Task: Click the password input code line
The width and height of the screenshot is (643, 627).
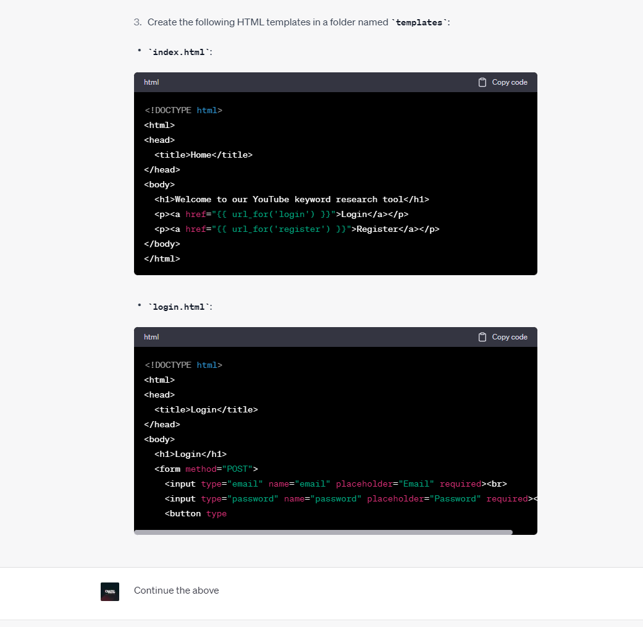Action: pos(351,498)
